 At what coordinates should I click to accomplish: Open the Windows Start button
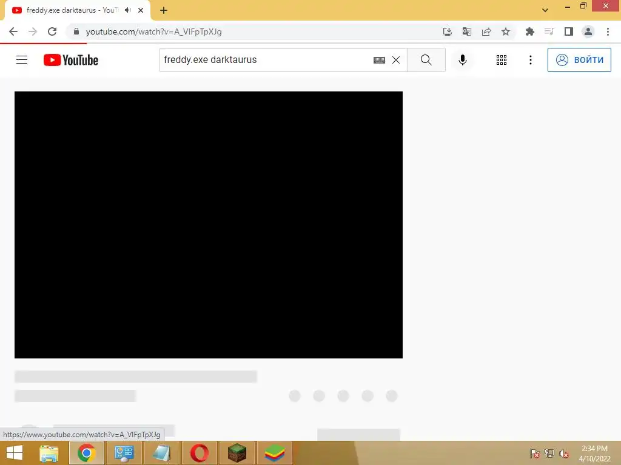15,453
